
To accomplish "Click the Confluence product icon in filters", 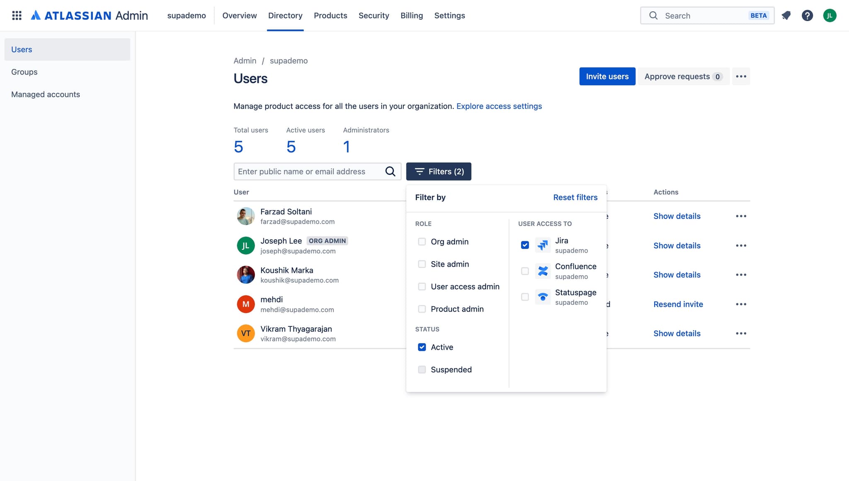I will tap(543, 271).
